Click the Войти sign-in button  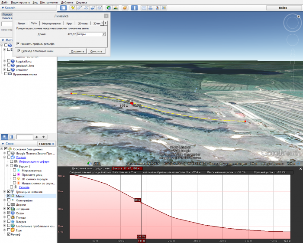(x=283, y=8)
